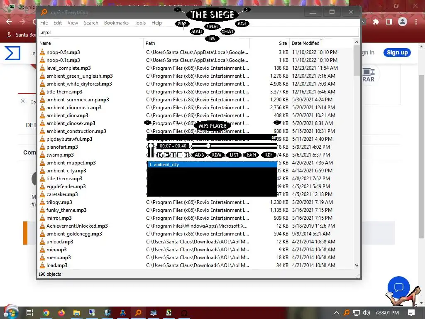The image size is (425, 319).
Task: Open the Search menu in Everything
Action: click(x=91, y=23)
